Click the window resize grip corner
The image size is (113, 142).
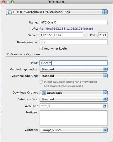click(x=111, y=140)
